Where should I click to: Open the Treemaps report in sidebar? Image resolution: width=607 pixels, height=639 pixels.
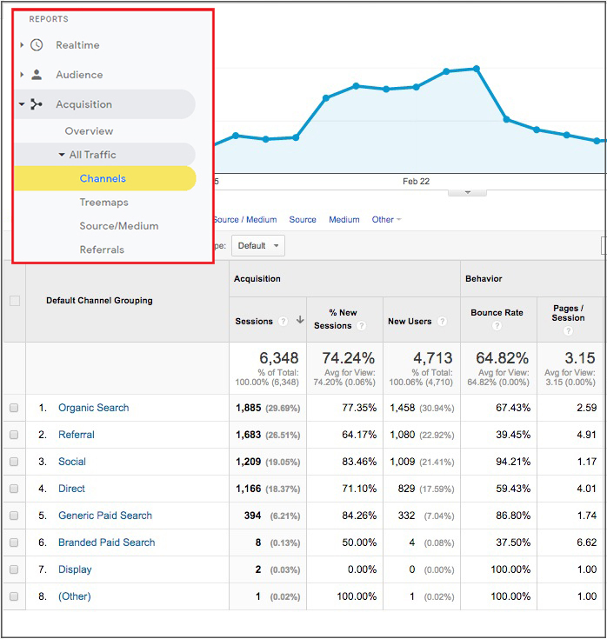click(x=103, y=203)
